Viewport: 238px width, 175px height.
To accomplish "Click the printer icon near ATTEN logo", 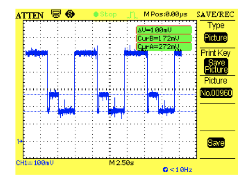I will (x=56, y=13).
